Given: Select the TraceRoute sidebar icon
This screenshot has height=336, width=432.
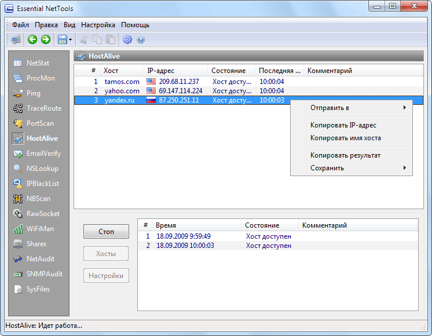Looking at the screenshot, I should (18, 108).
